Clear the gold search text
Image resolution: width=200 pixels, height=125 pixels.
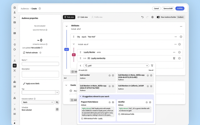tap(147, 66)
